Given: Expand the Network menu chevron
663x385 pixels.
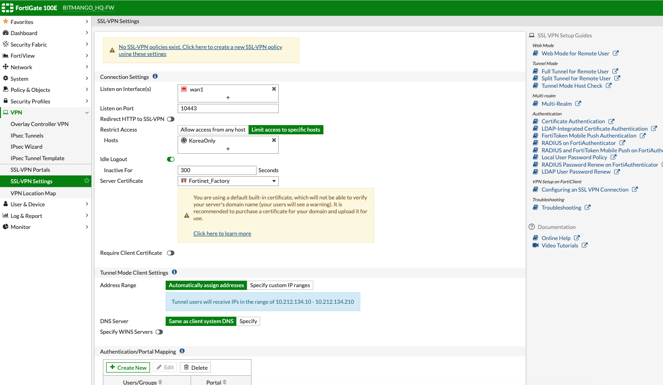Looking at the screenshot, I should [x=87, y=67].
